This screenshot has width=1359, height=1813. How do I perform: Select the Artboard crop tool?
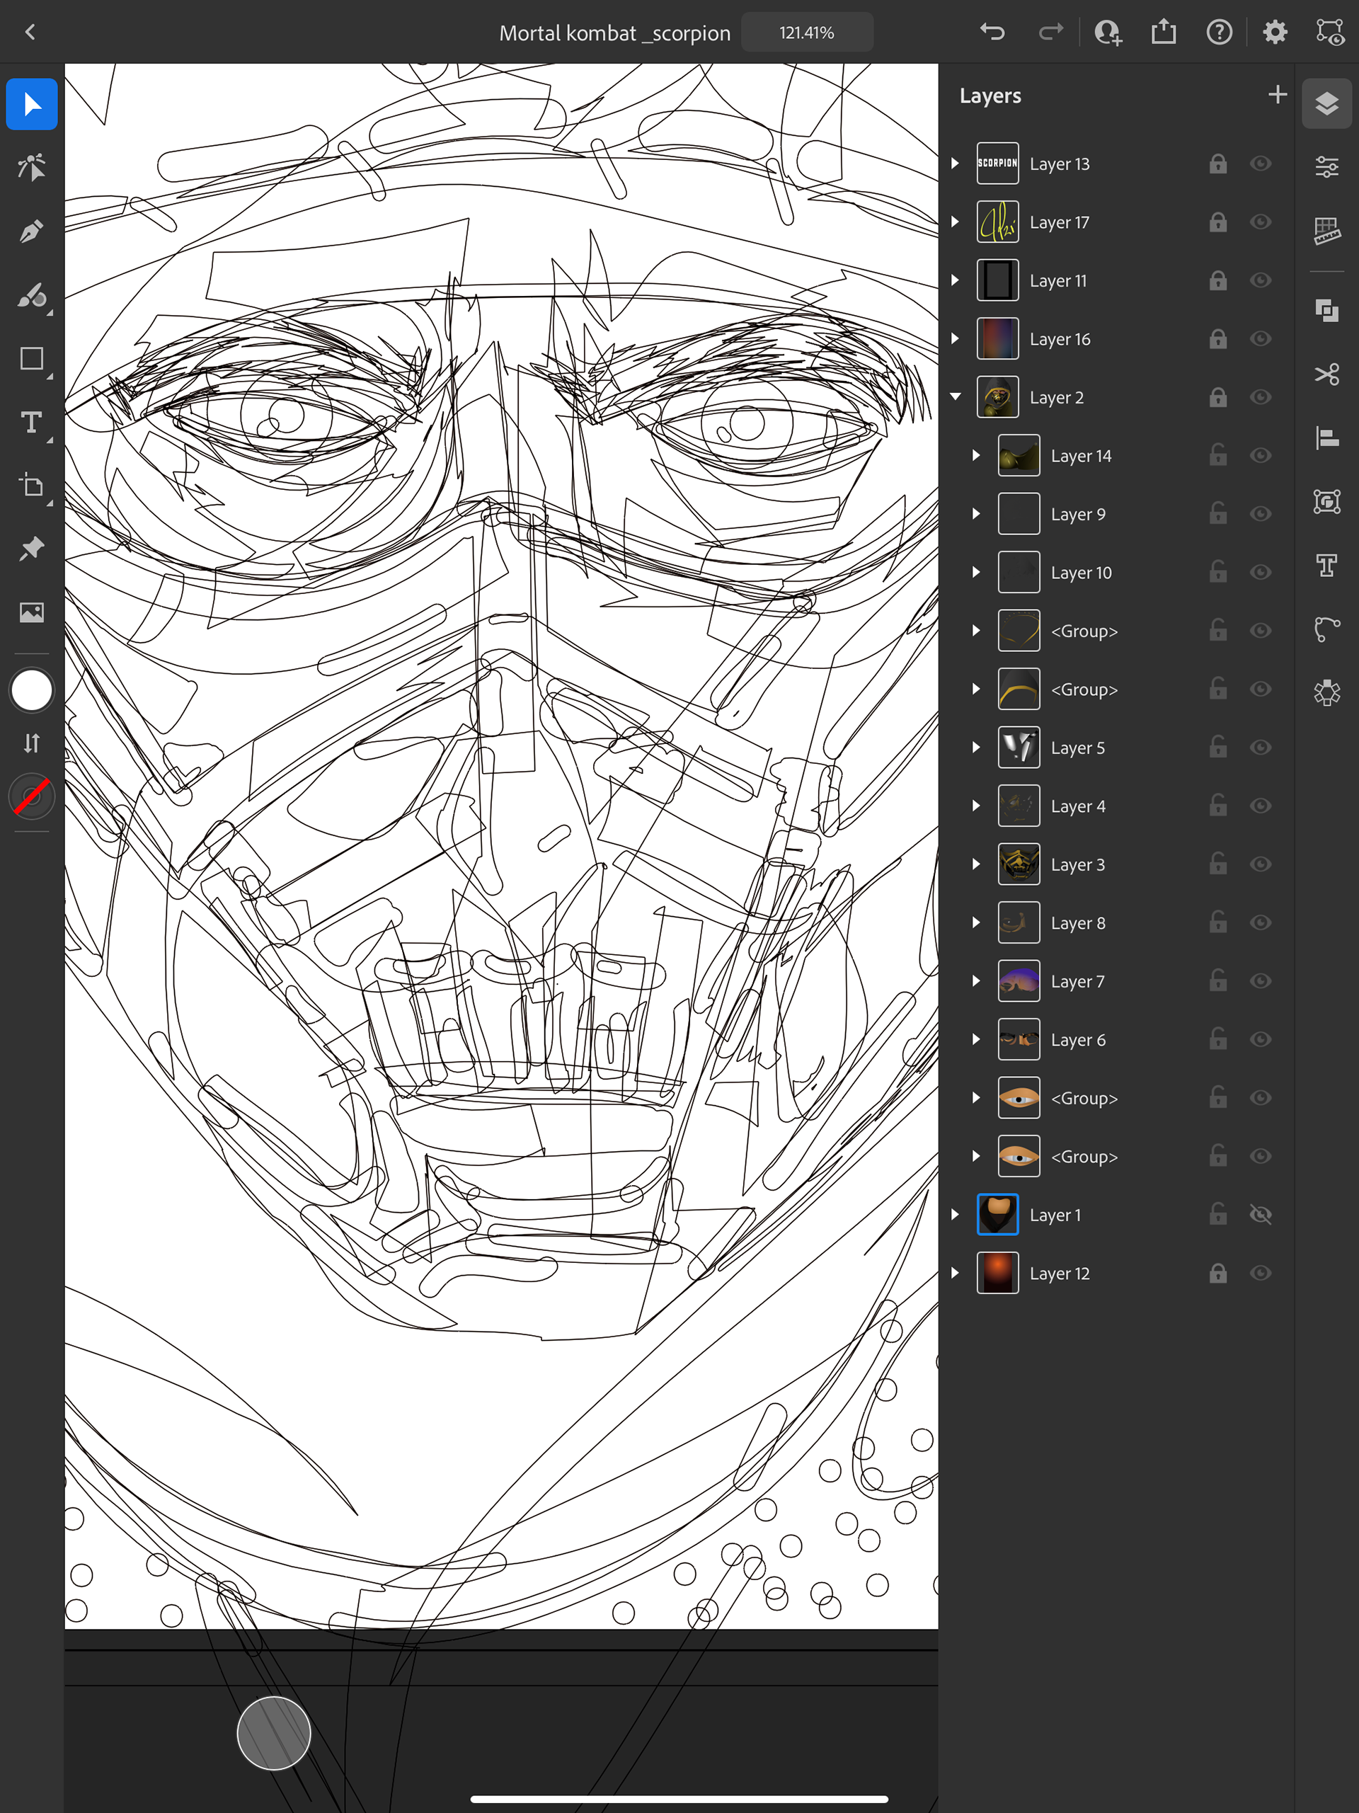pyautogui.click(x=31, y=485)
